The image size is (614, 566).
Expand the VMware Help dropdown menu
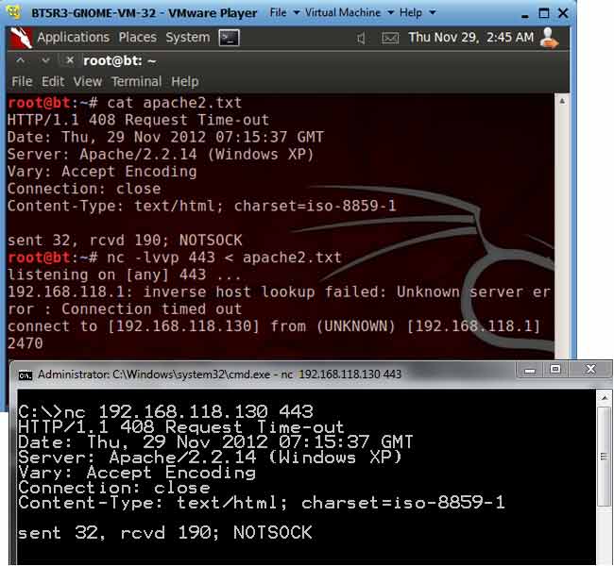click(416, 13)
